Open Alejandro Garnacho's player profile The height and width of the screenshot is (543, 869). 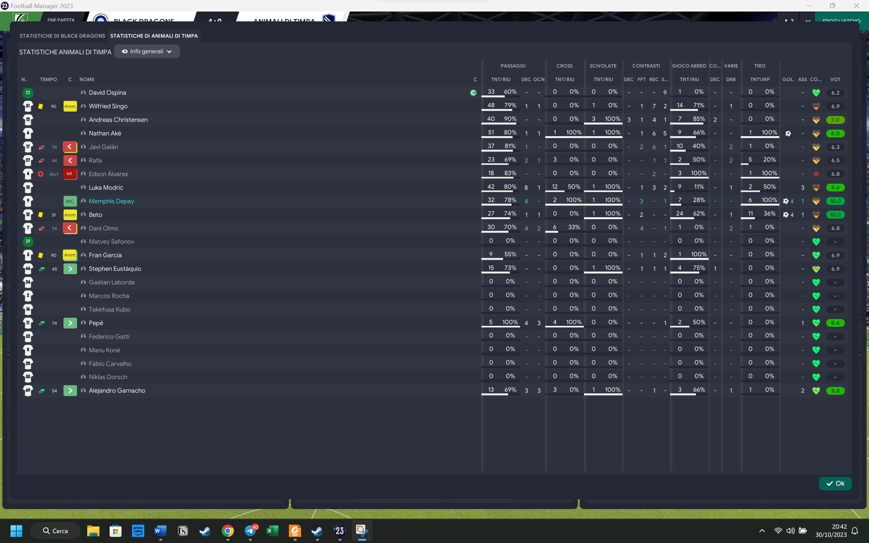point(117,390)
